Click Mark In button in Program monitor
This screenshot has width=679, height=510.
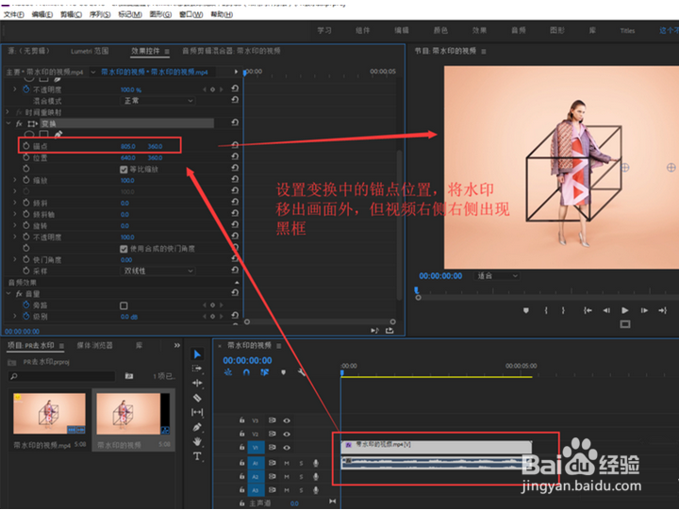point(546,310)
